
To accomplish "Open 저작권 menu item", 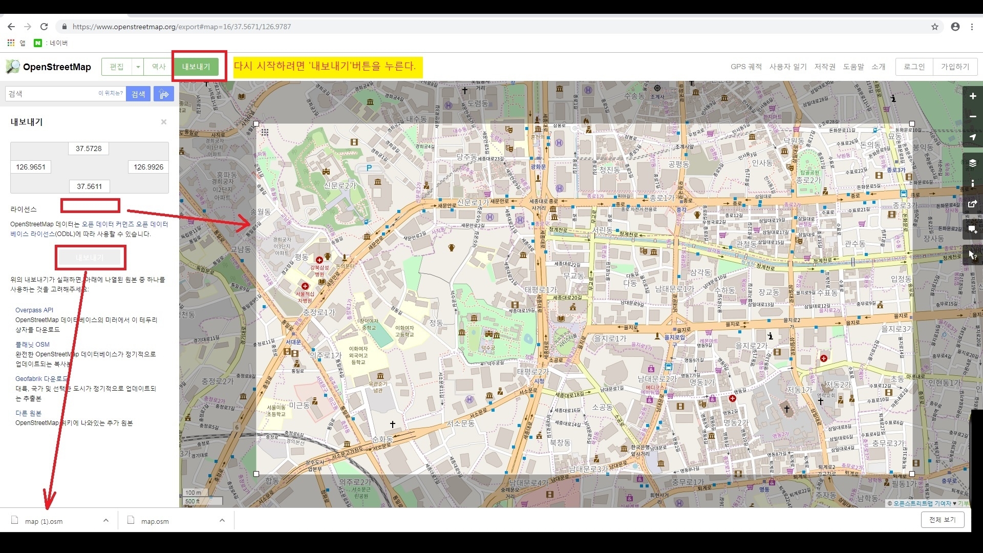I will [x=825, y=67].
